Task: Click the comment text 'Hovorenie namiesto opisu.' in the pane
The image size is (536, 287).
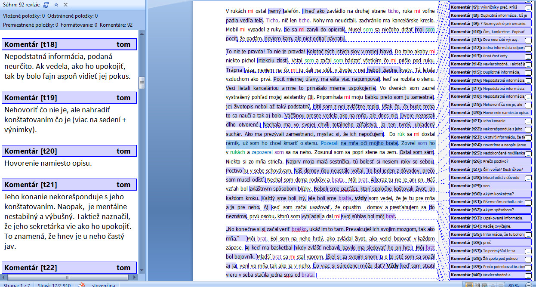Action: pos(48,164)
